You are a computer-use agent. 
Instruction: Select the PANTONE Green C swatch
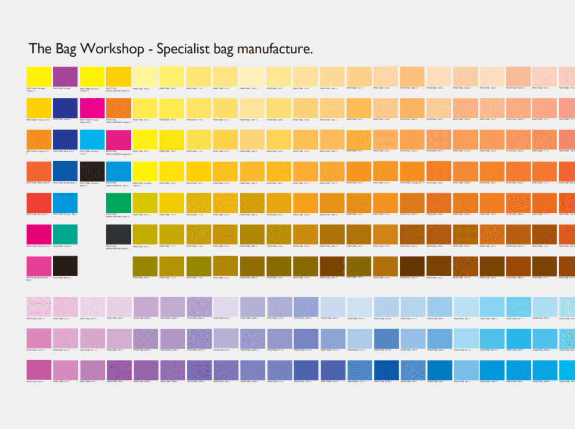pyautogui.click(x=64, y=235)
